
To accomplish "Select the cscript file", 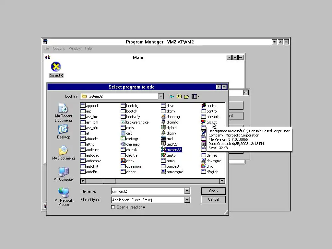I will 209,122.
